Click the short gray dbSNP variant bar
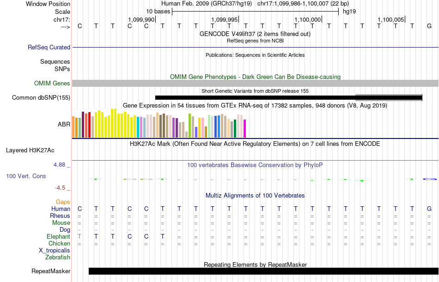This screenshot has height=282, width=439. (389, 98)
